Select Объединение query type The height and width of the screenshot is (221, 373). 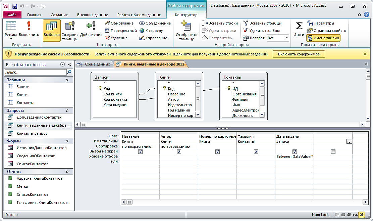[x=155, y=23]
